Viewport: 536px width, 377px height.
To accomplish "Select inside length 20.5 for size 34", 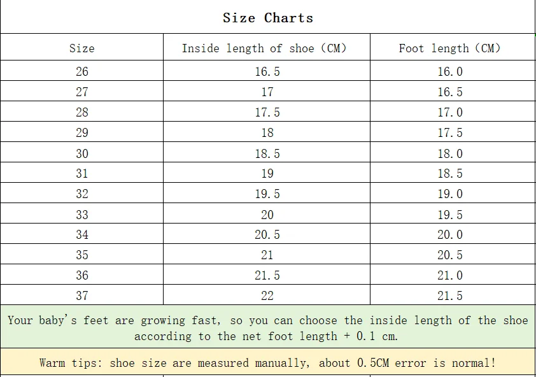I will tap(267, 235).
